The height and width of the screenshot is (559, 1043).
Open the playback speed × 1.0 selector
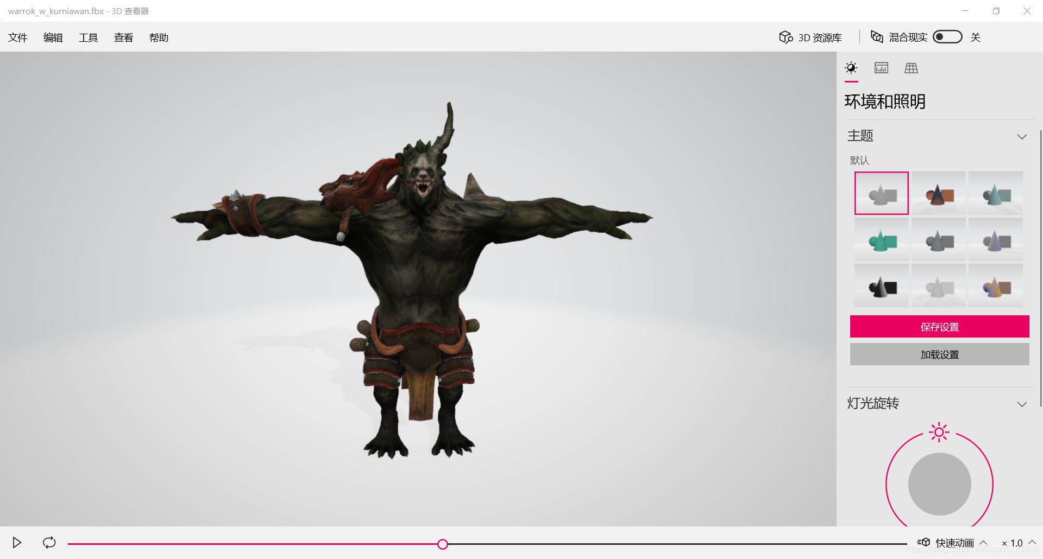[x=1019, y=543]
